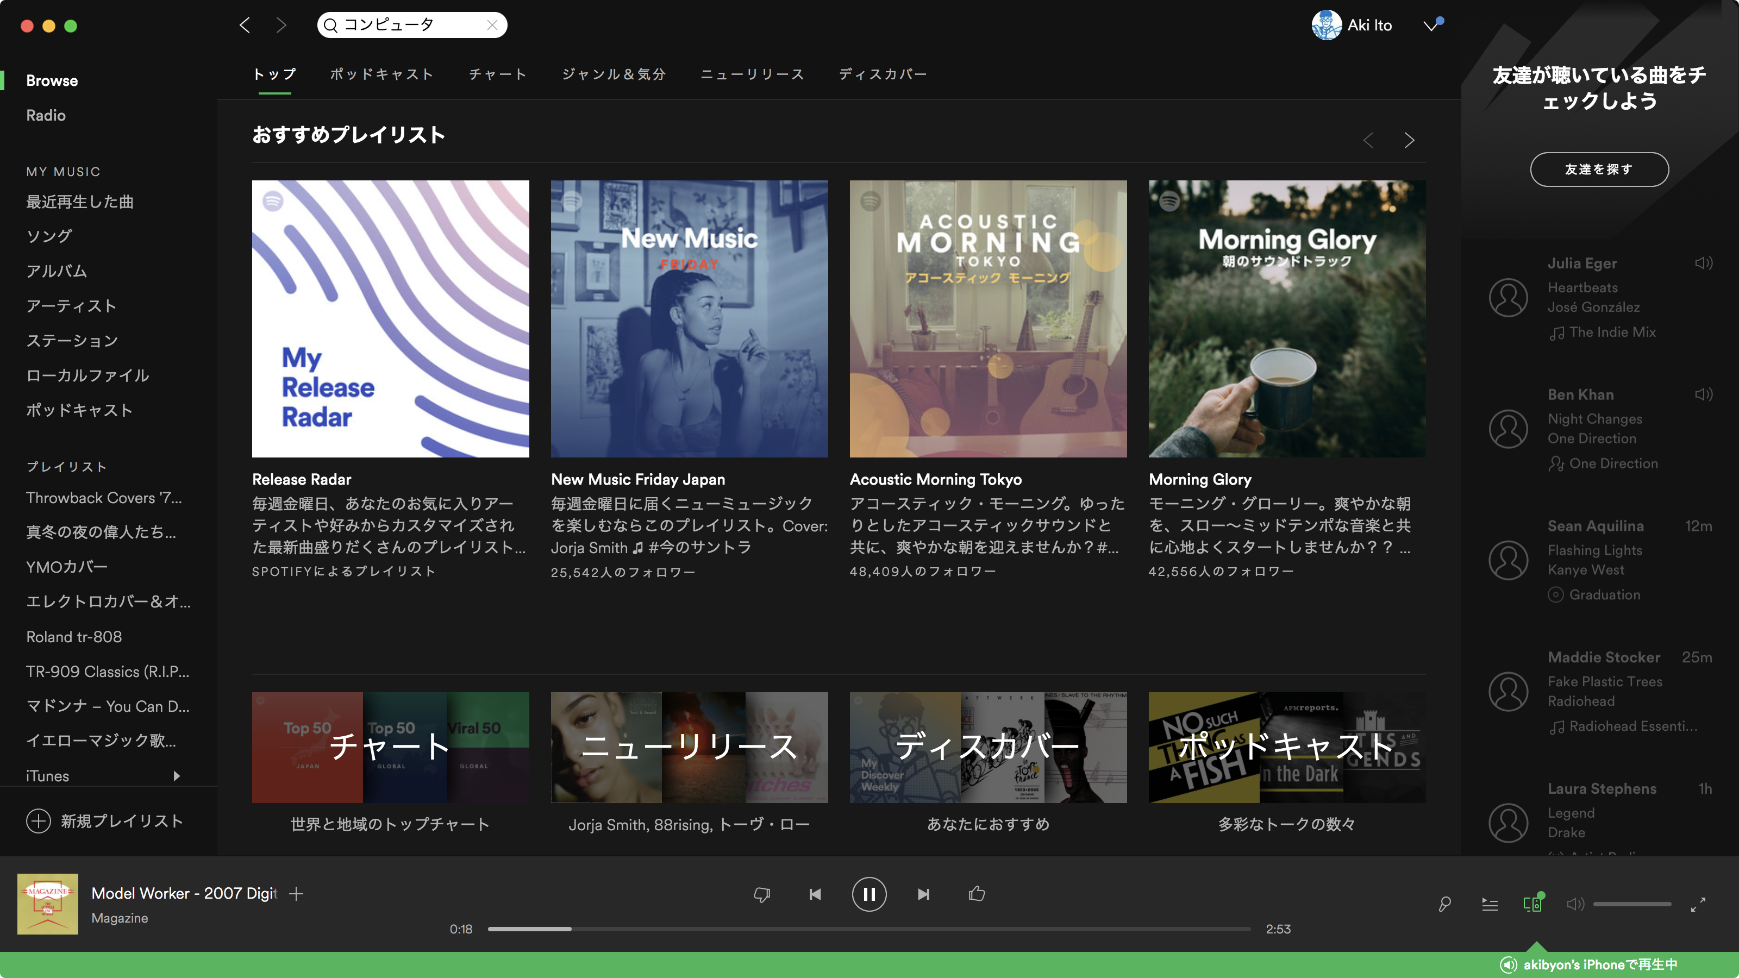
Task: Set the volume slider level
Action: pos(1631,905)
